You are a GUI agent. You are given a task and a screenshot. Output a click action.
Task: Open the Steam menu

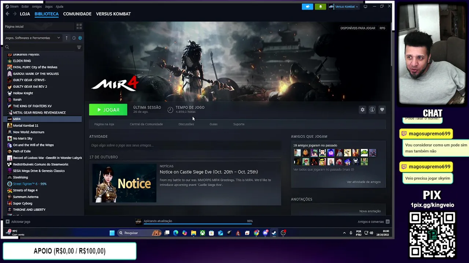point(12,7)
